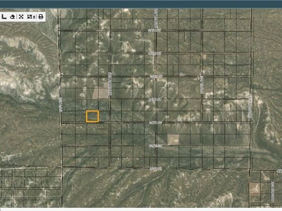Click the zoom-to-selection box icon

point(29,17)
